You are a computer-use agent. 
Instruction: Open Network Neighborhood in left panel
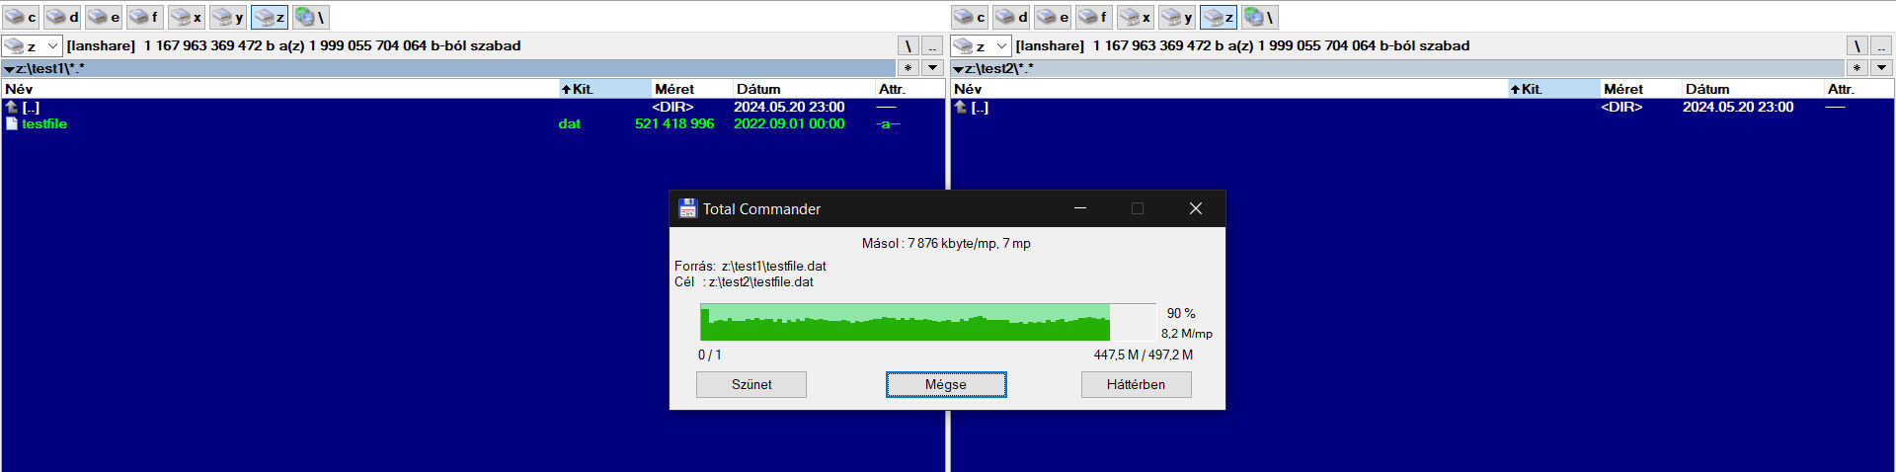click(x=311, y=17)
